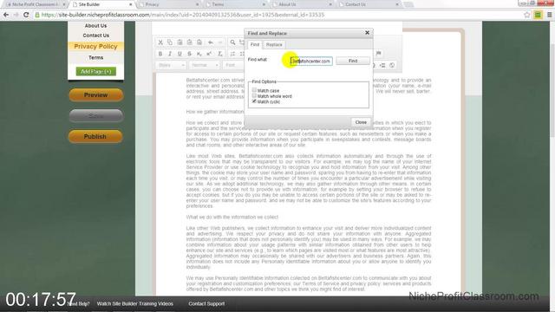Click the Undo arrow icon

pos(211,42)
